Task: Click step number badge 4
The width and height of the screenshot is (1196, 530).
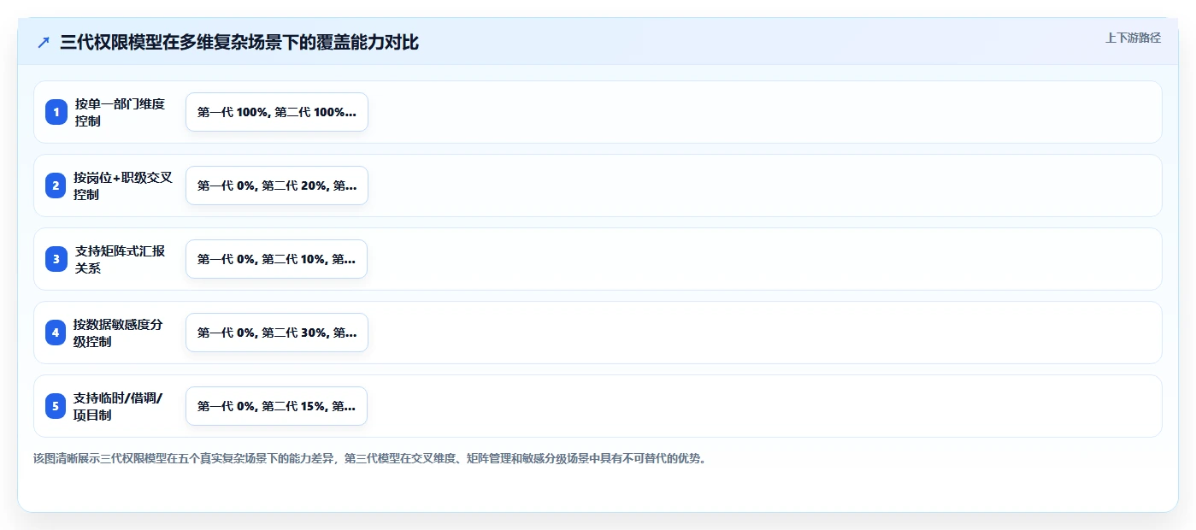Action: click(x=56, y=333)
